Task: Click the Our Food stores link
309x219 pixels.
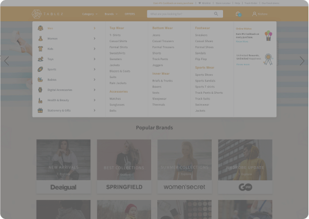Action: tap(270, 3)
